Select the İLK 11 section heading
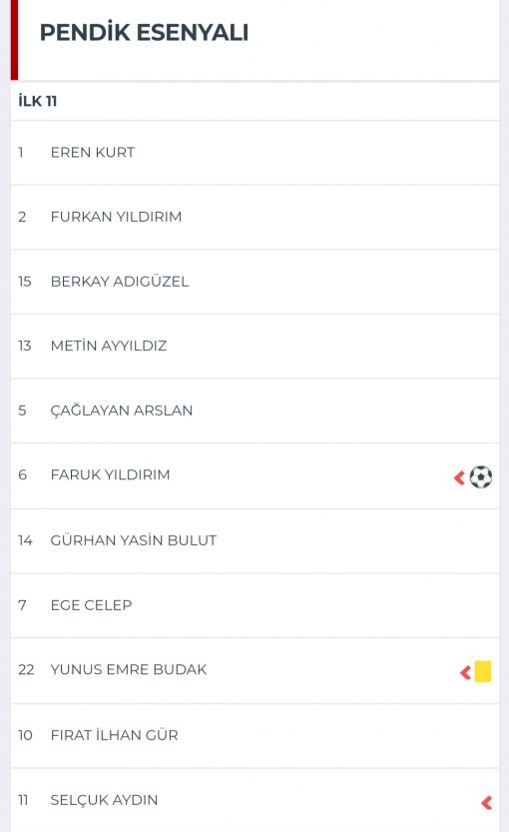This screenshot has width=509, height=832. [37, 101]
